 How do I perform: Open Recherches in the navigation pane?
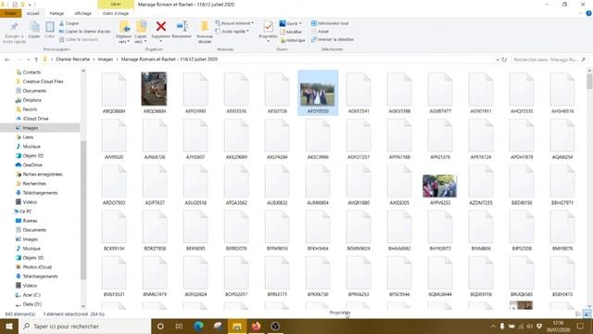coord(34,184)
